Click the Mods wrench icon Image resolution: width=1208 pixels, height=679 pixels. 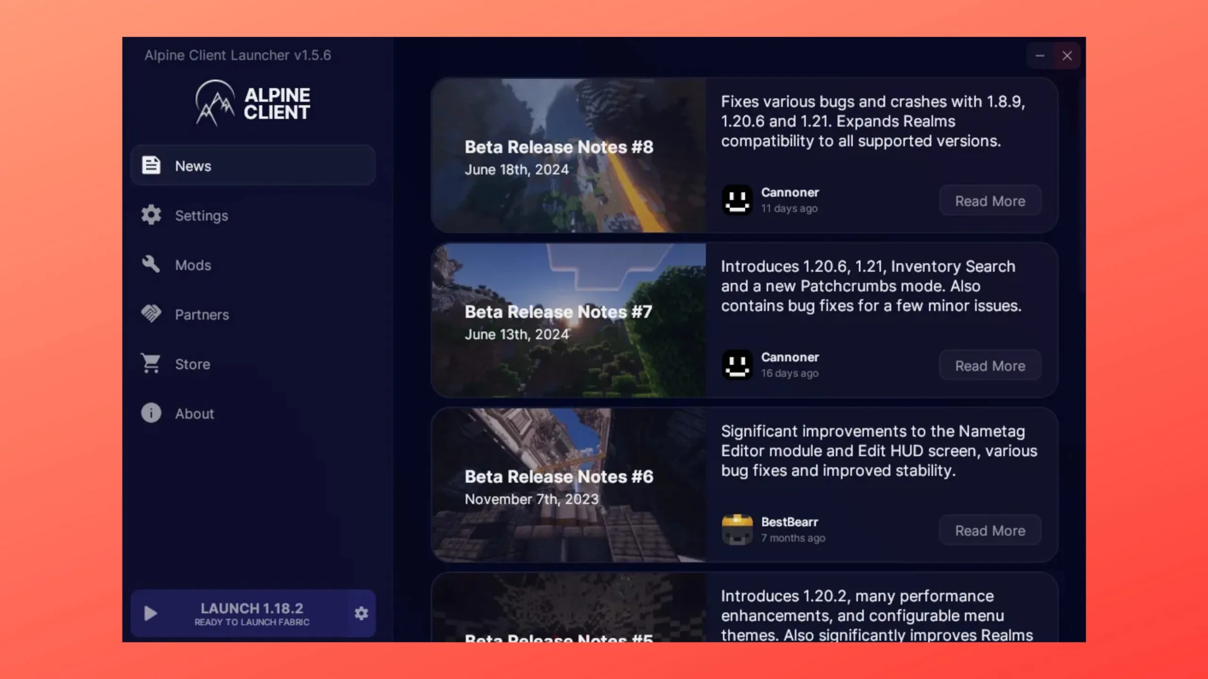151,265
